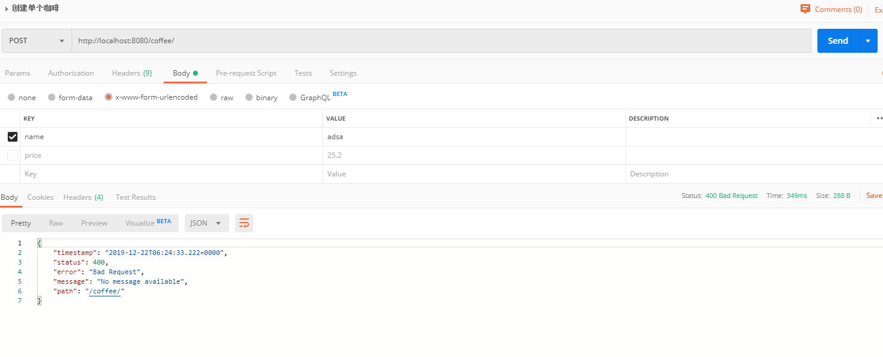The width and height of the screenshot is (883, 357).
Task: Open the Pre-request Script tab
Action: 246,73
